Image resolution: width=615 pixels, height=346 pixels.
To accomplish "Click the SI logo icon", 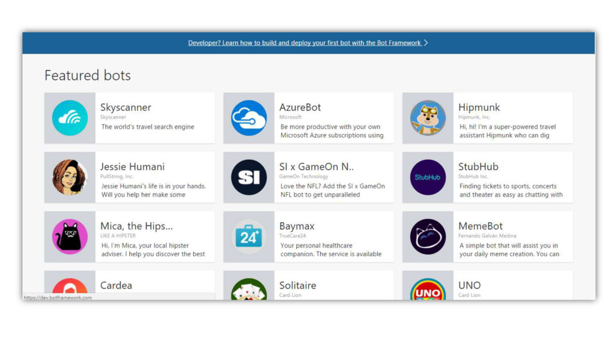I will coord(249,177).
